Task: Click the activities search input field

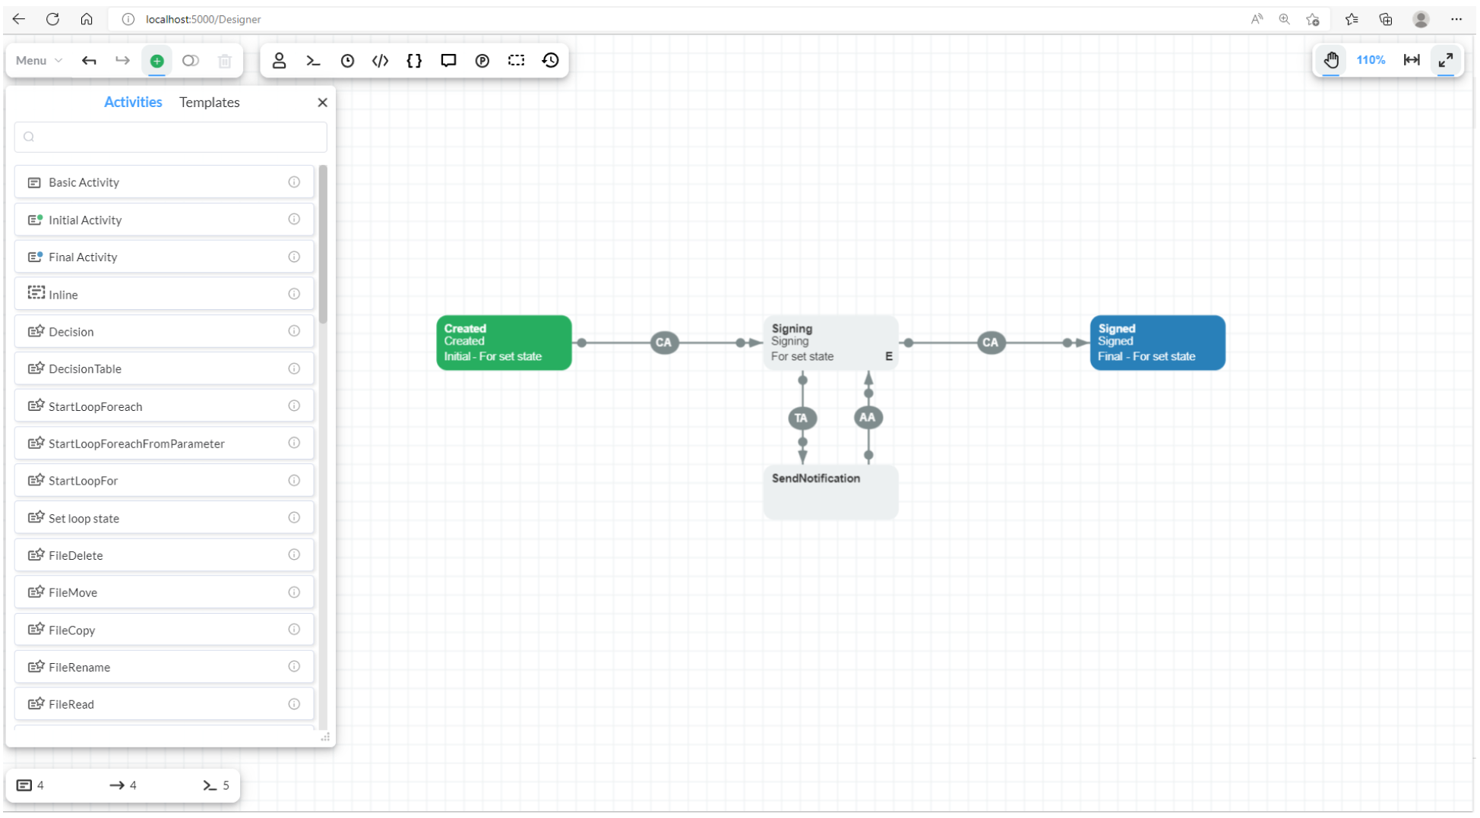Action: (x=171, y=137)
